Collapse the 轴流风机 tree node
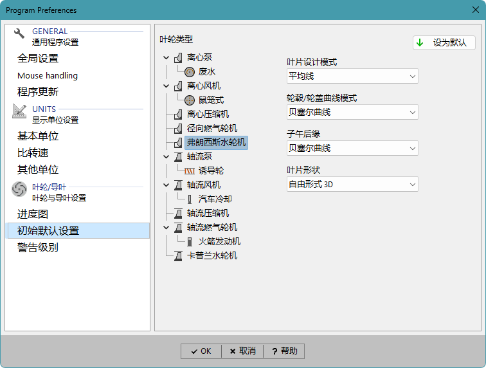The image size is (486, 368). (x=166, y=185)
